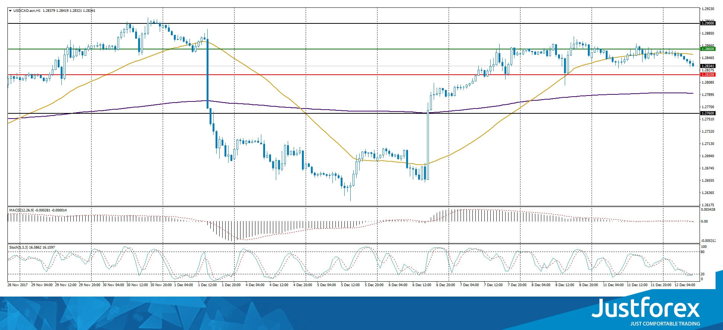Click the 4 Dec 04:00 time label
The height and width of the screenshot is (330, 723).
(255, 285)
